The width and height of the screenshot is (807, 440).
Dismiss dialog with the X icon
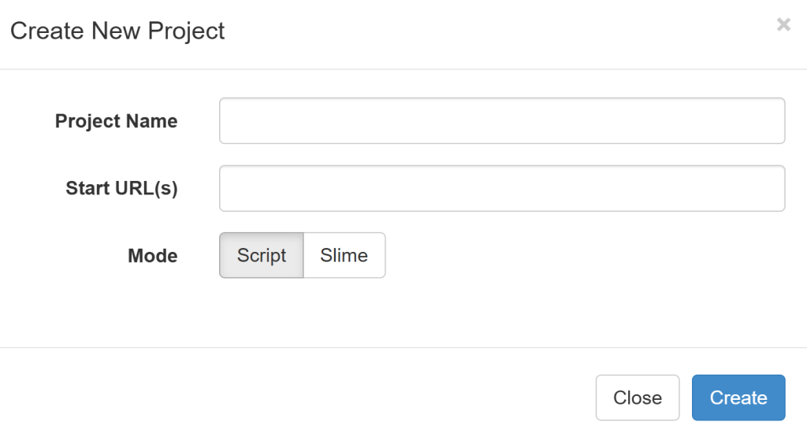783,24
